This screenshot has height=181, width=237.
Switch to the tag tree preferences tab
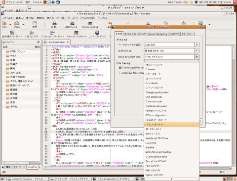tap(187, 34)
